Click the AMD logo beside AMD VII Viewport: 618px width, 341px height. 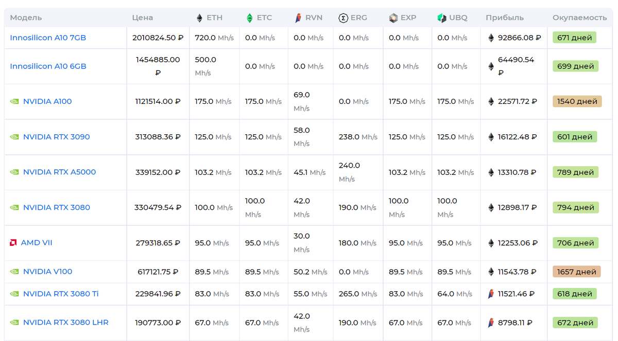click(x=13, y=243)
